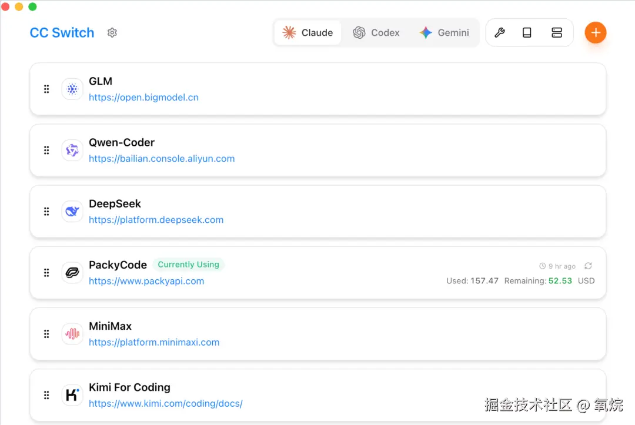Open the server stack icon
635x425 pixels.
pyautogui.click(x=557, y=32)
